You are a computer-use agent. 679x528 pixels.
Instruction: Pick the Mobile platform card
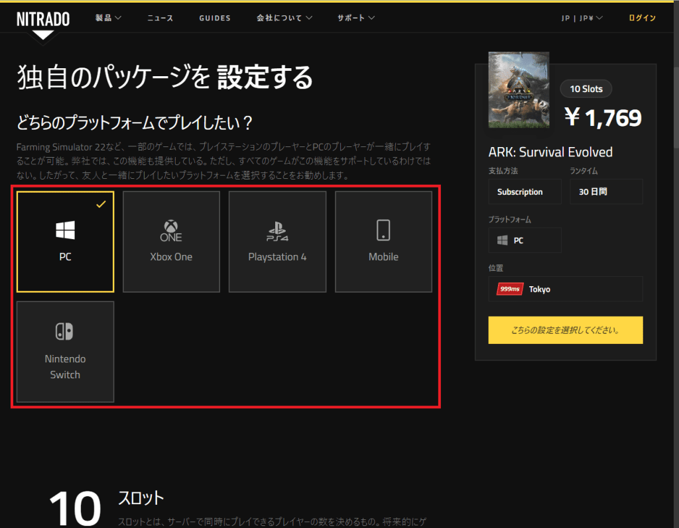click(383, 242)
